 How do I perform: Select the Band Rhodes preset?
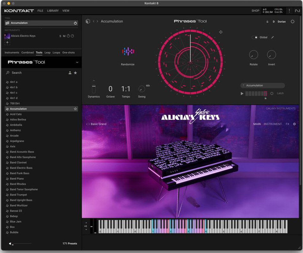tap(41, 184)
